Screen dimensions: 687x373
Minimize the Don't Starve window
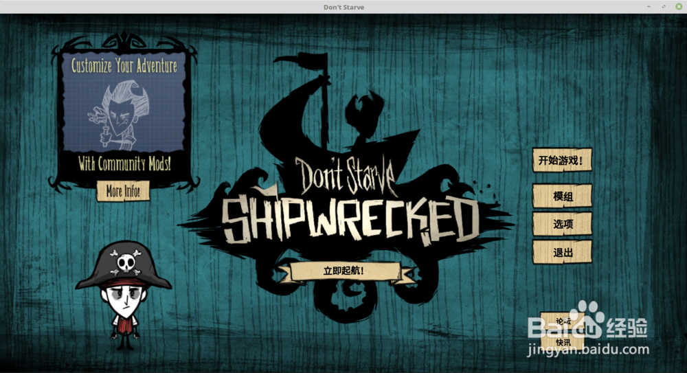pyautogui.click(x=649, y=7)
